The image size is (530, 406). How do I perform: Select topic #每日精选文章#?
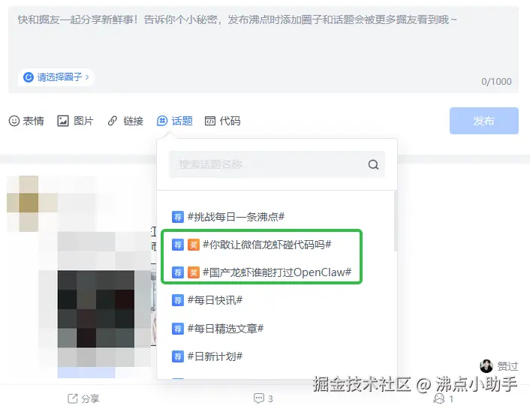[225, 328]
